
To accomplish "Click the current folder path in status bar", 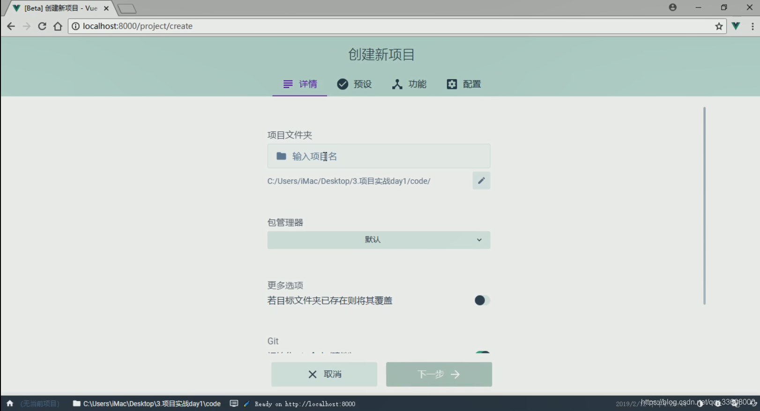I will (x=147, y=404).
